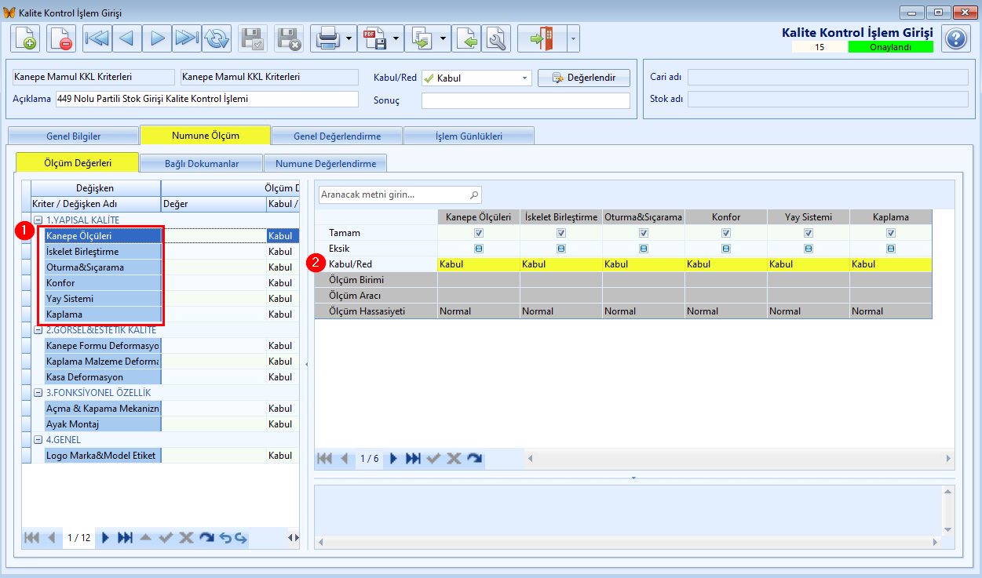
Task: Toggle the Tamam checkbox under Yay Sistemi
Action: tap(809, 233)
